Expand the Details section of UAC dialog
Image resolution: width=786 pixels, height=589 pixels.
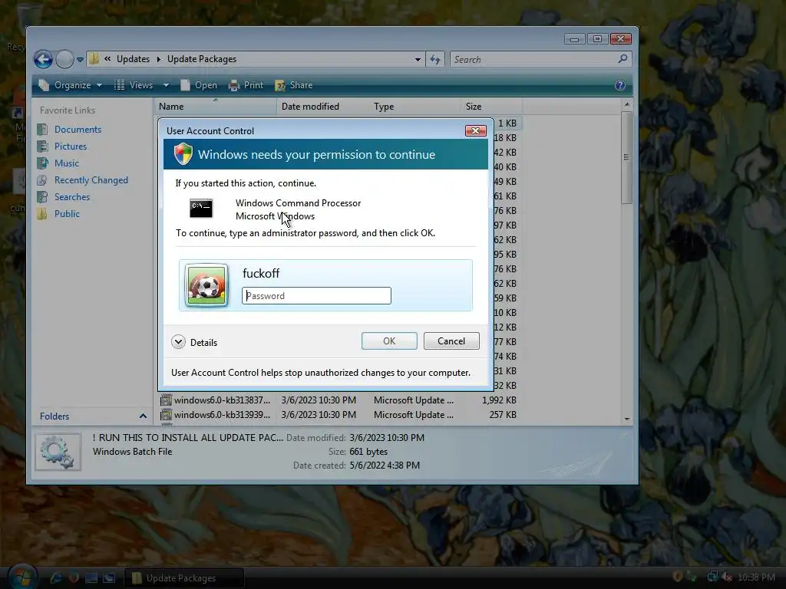click(194, 342)
